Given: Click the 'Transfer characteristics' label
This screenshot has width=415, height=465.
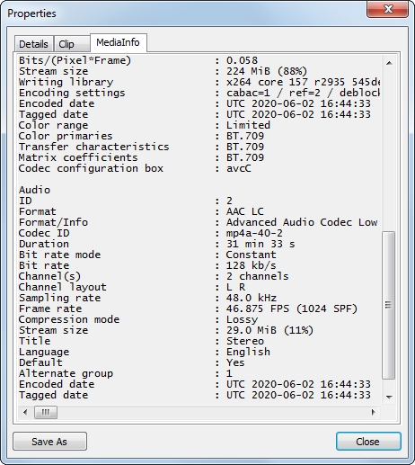Looking at the screenshot, I should click(93, 147).
